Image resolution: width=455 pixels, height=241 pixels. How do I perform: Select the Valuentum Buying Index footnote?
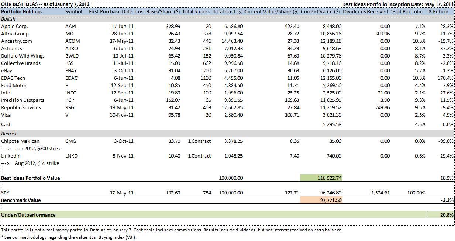(x=69, y=237)
